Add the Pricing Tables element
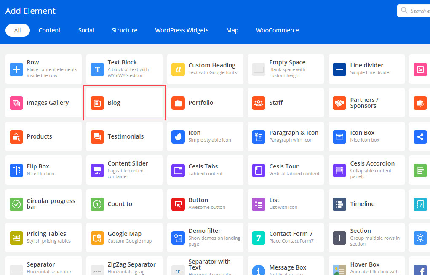This screenshot has width=430, height=275. point(46,234)
